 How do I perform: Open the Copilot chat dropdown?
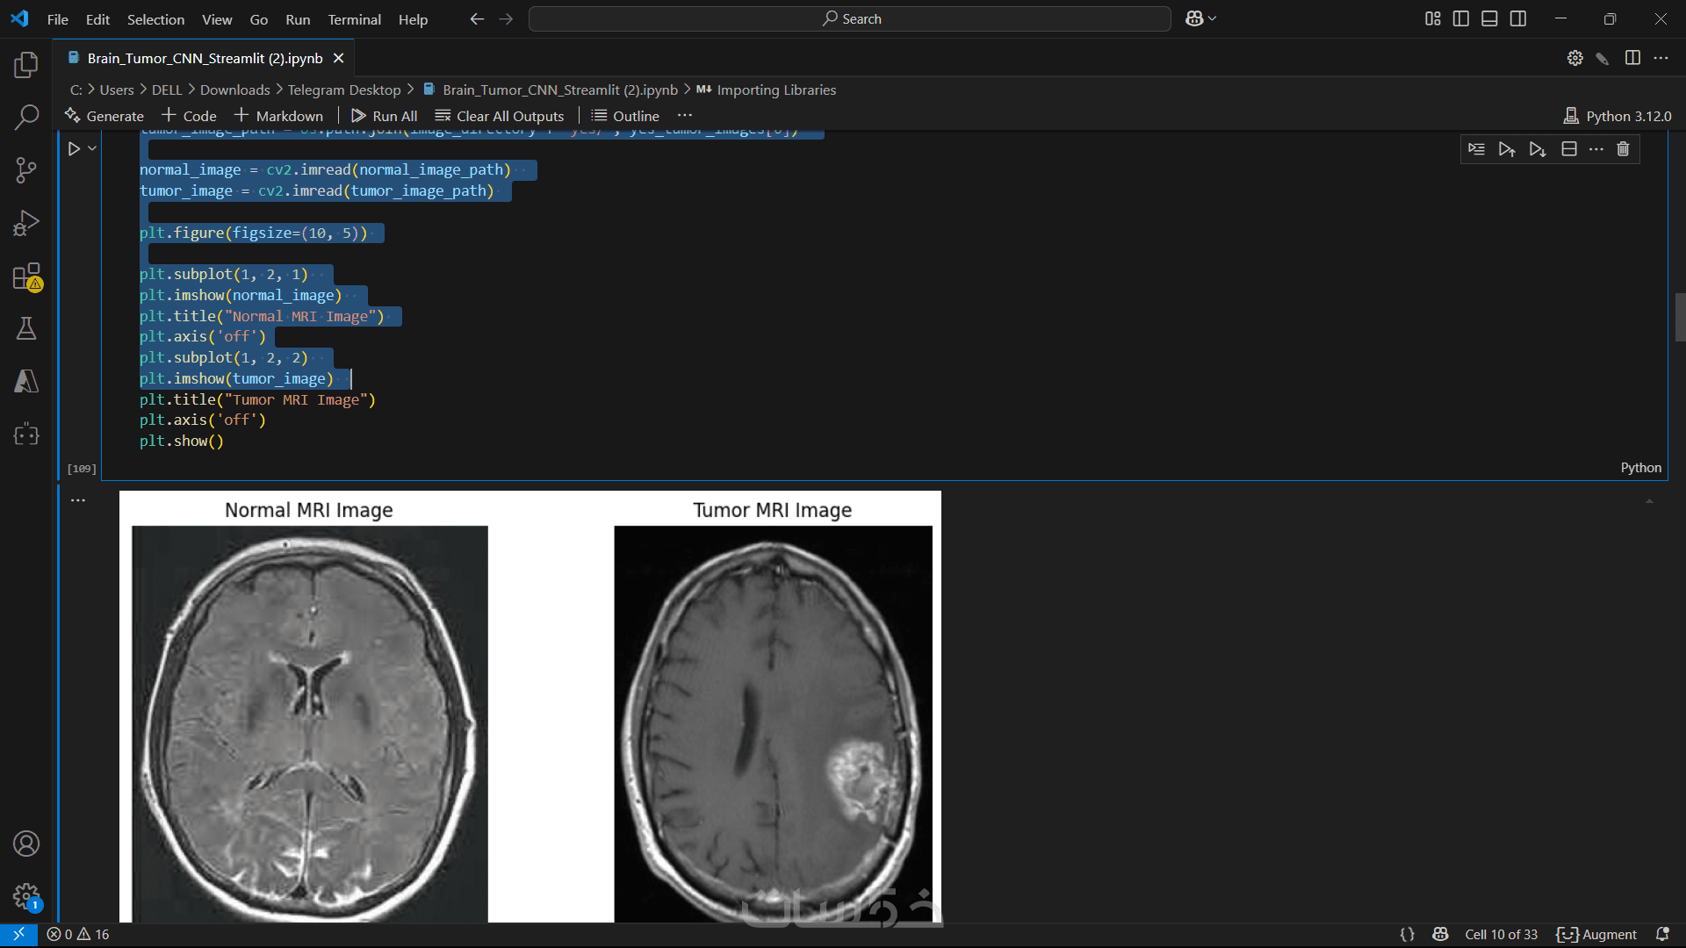[1213, 18]
